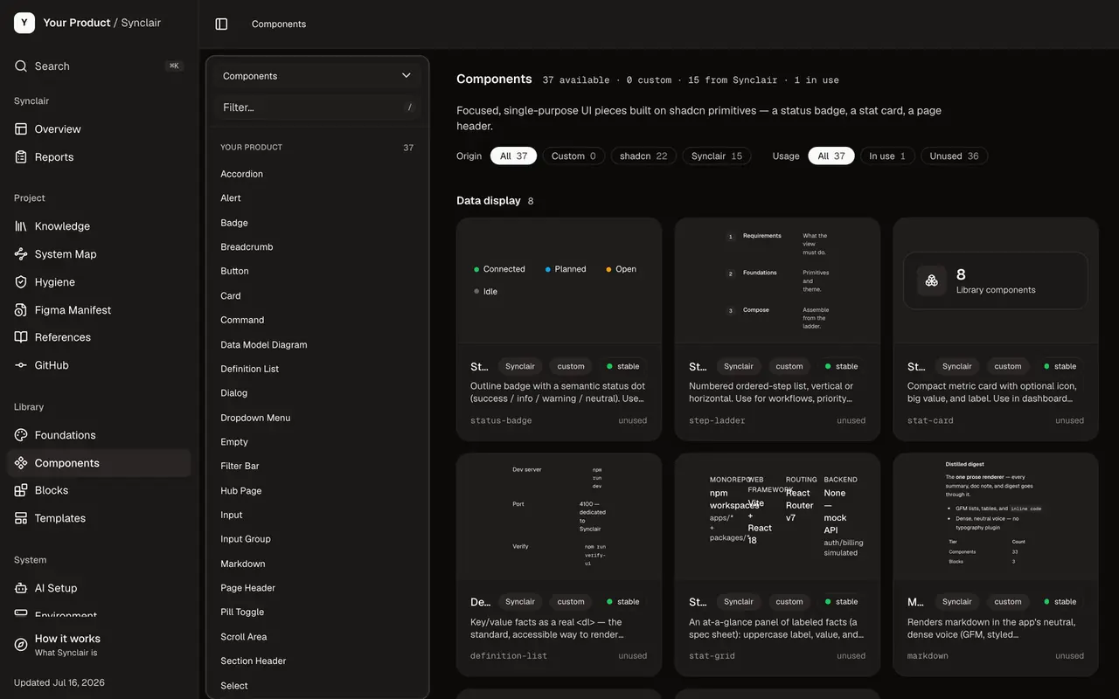Click the System Map icon

click(x=21, y=254)
